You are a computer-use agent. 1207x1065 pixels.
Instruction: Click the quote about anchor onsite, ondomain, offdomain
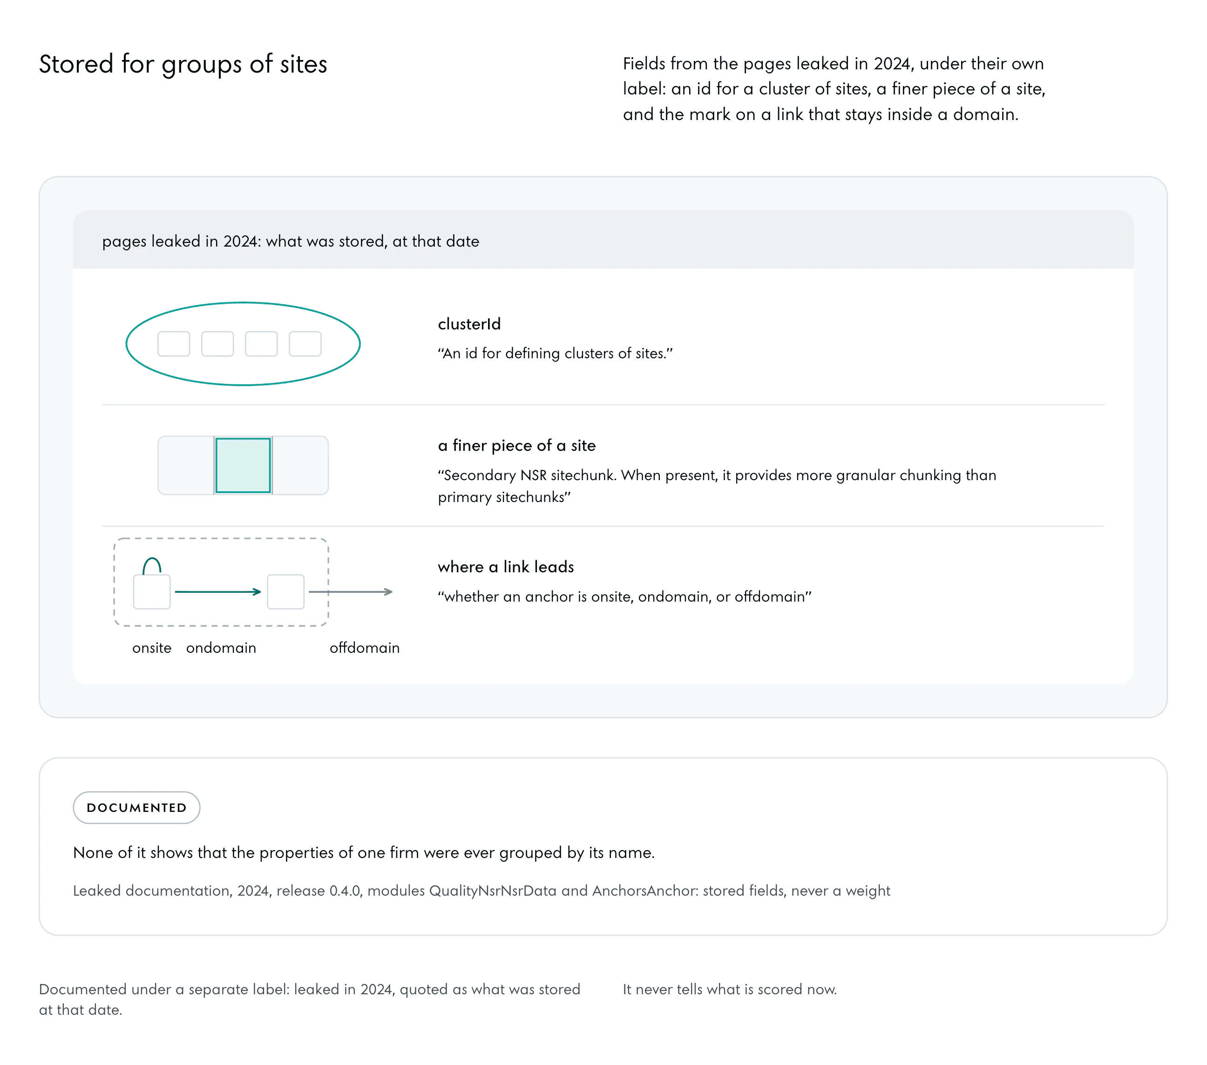pos(625,596)
